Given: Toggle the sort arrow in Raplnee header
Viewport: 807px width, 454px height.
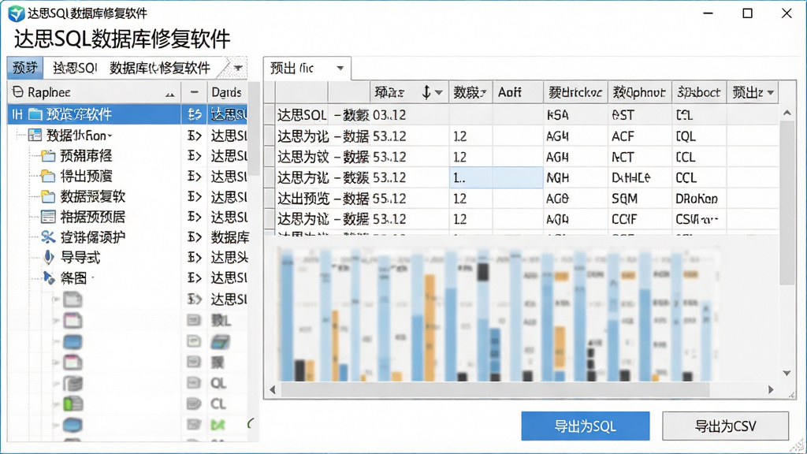Looking at the screenshot, I should tap(170, 94).
